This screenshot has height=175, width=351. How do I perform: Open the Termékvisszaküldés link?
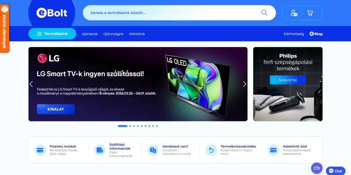tap(238, 147)
